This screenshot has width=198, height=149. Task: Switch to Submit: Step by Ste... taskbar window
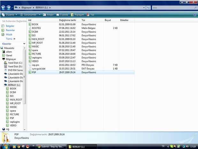click(x=51, y=146)
